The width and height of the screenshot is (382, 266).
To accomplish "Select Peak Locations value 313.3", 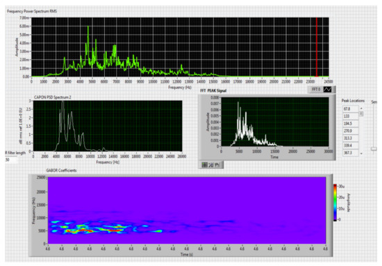I will pos(351,138).
